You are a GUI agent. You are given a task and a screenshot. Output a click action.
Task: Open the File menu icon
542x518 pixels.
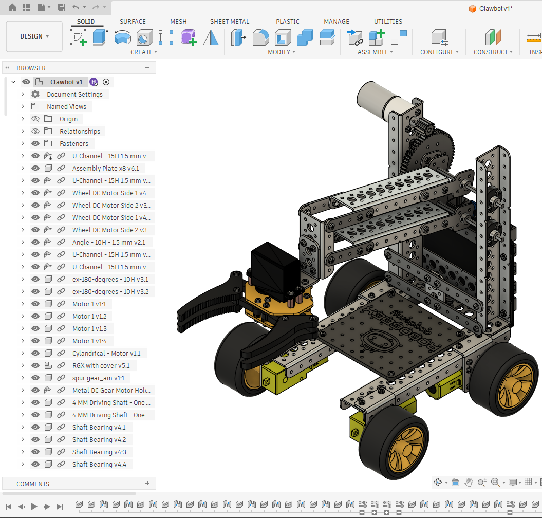[x=41, y=7]
